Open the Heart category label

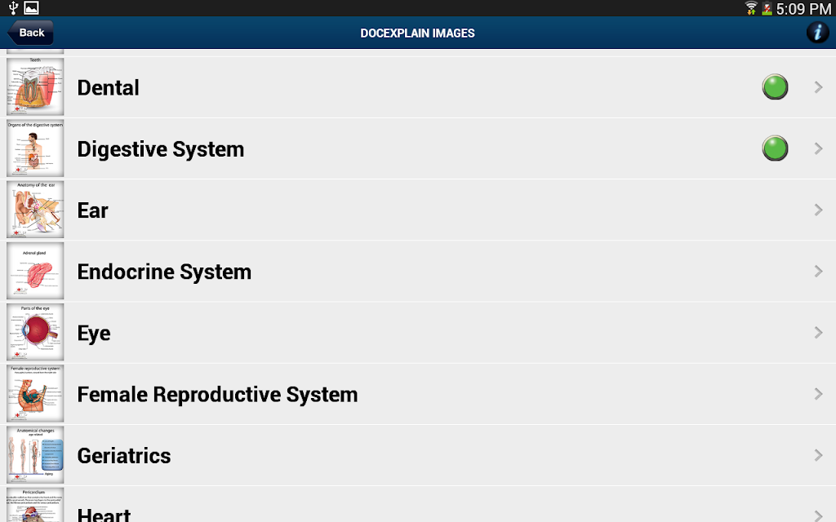pyautogui.click(x=104, y=513)
